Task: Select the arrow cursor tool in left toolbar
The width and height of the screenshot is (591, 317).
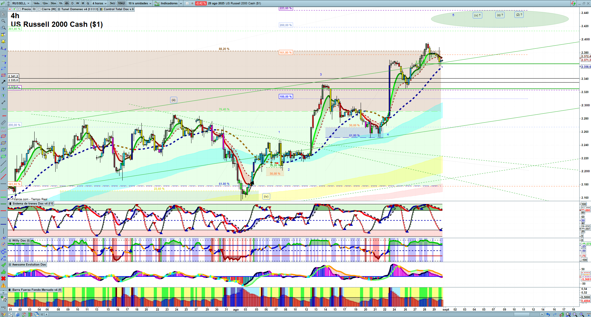Action: 3,14
